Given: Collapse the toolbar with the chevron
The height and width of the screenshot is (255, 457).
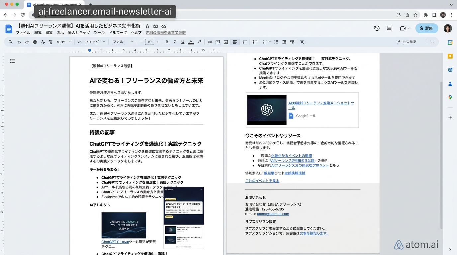Looking at the screenshot, I should 432,42.
